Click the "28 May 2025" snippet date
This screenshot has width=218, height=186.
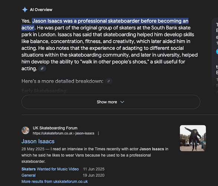click(33, 149)
